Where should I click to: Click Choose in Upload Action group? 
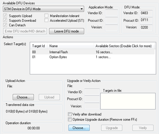tap(23, 97)
